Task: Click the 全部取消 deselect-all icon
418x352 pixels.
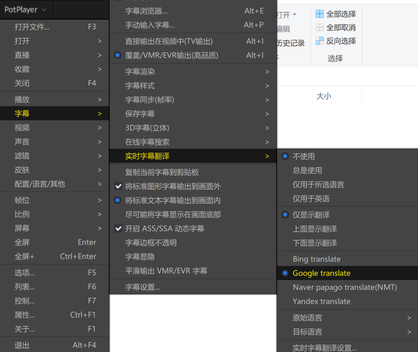Action: click(320, 27)
